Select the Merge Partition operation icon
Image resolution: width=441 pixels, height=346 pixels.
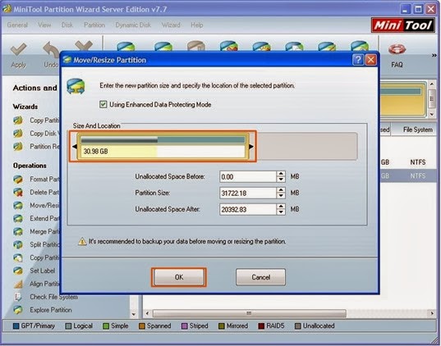(x=18, y=232)
